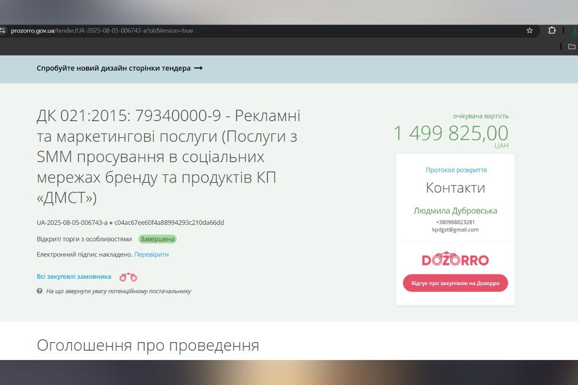Bookmark this page with the star icon
The image size is (578, 385).
[529, 30]
